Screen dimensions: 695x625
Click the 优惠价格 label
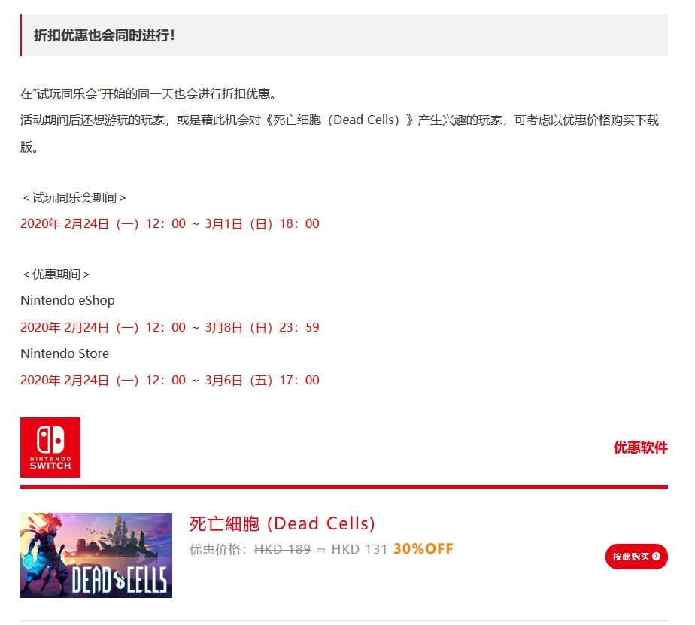click(x=218, y=549)
